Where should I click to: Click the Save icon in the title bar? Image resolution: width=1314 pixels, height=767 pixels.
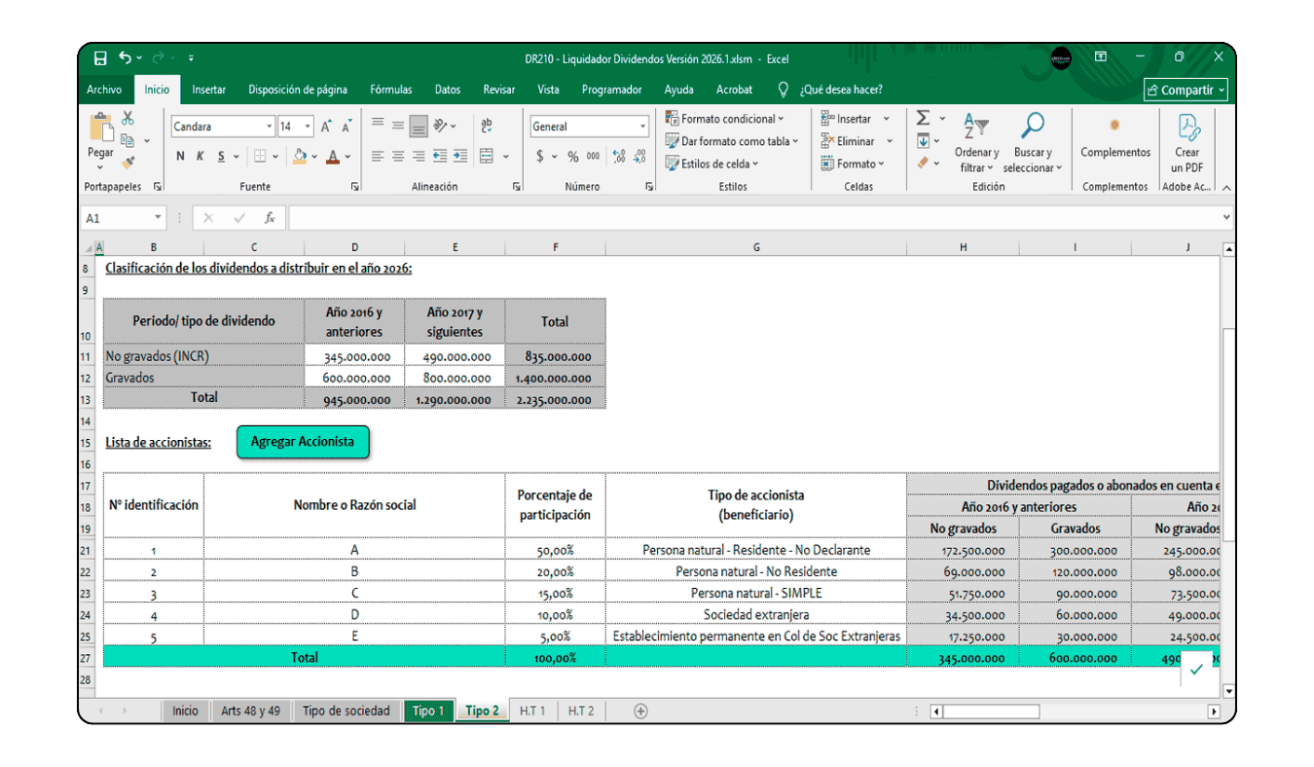100,58
